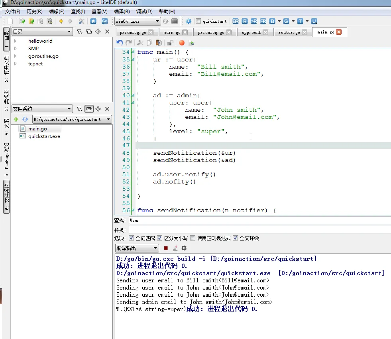Open the 文件(F) menu

12,12
